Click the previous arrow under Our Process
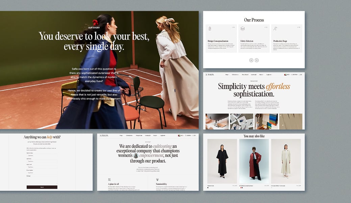The width and height of the screenshot is (351, 203). tap(251, 60)
